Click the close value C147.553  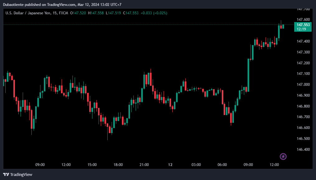pos(131,13)
